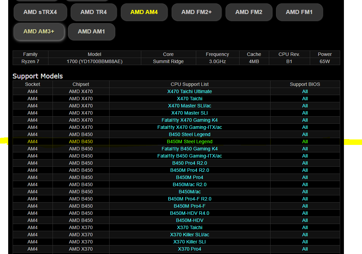Image resolution: width=362 pixels, height=254 pixels.
Task: Open Fatal1ty B450 Gaming K4 link
Action: point(190,149)
